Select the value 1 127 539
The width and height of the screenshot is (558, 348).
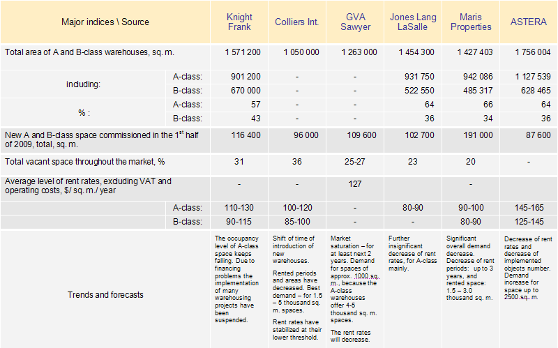click(533, 77)
